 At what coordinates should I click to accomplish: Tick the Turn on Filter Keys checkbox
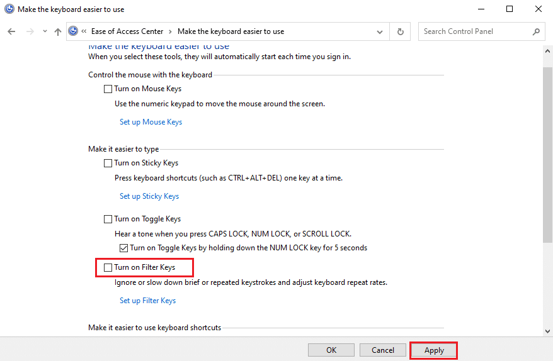[108, 267]
